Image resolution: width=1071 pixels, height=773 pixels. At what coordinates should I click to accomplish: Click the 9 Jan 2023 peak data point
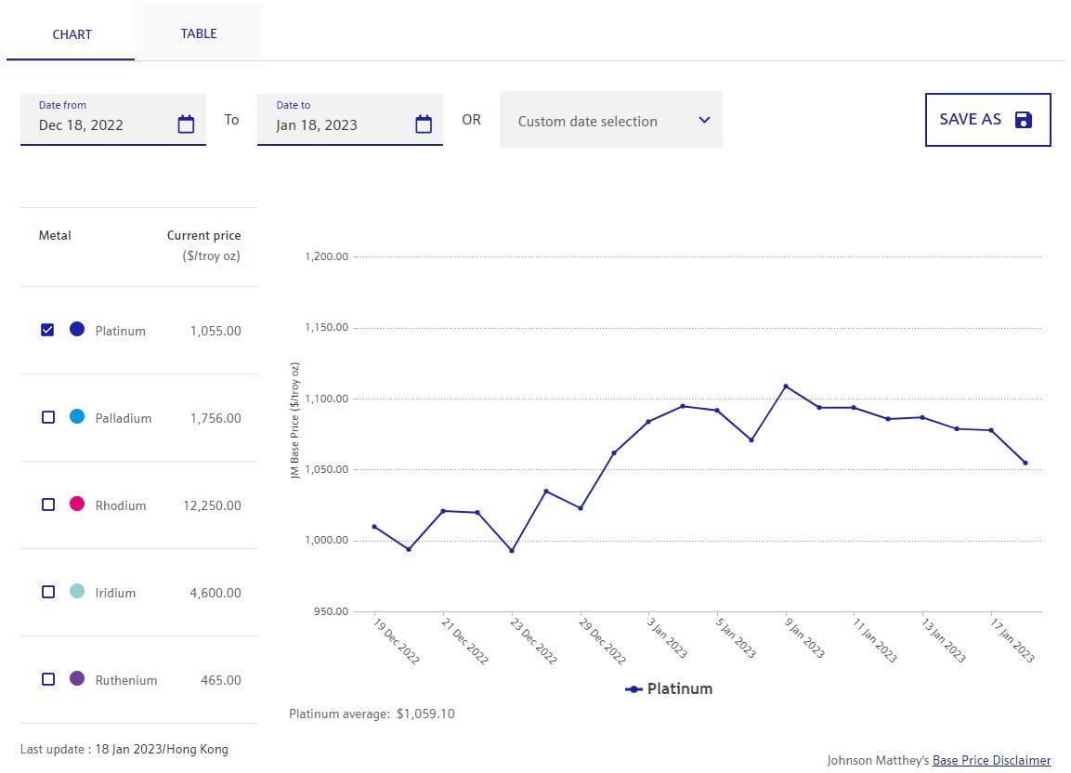click(786, 386)
